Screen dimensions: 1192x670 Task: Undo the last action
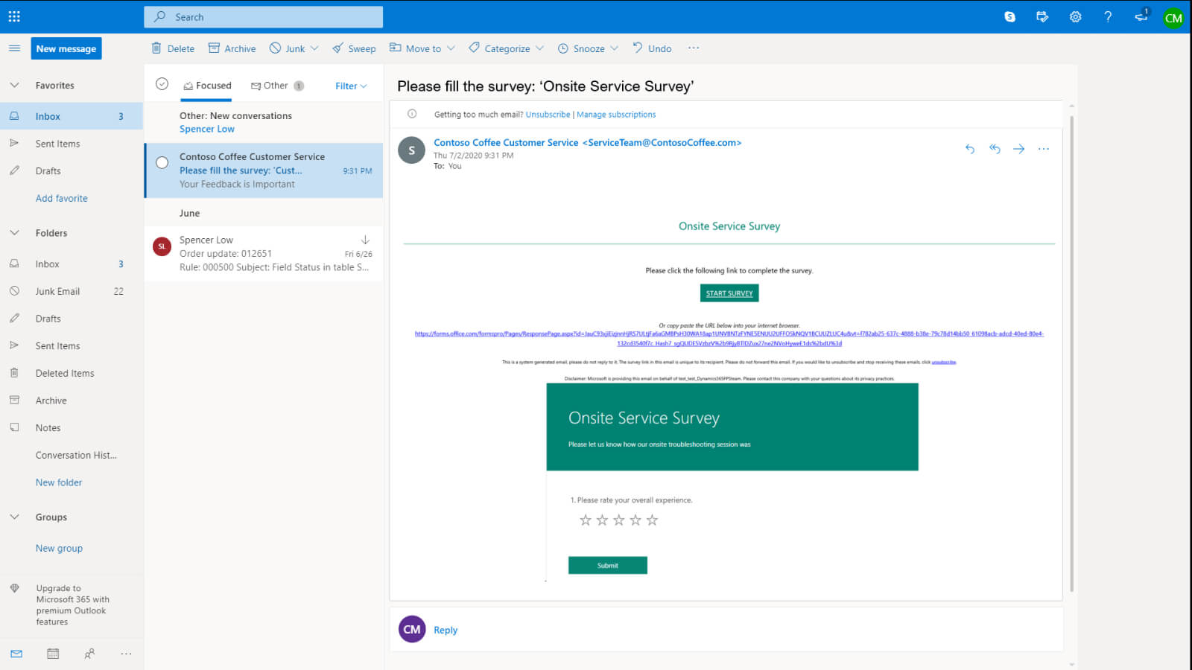pyautogui.click(x=652, y=48)
